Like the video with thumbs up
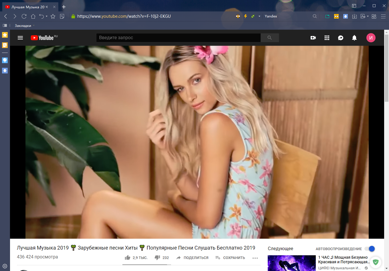This screenshot has width=389, height=271. [128, 258]
